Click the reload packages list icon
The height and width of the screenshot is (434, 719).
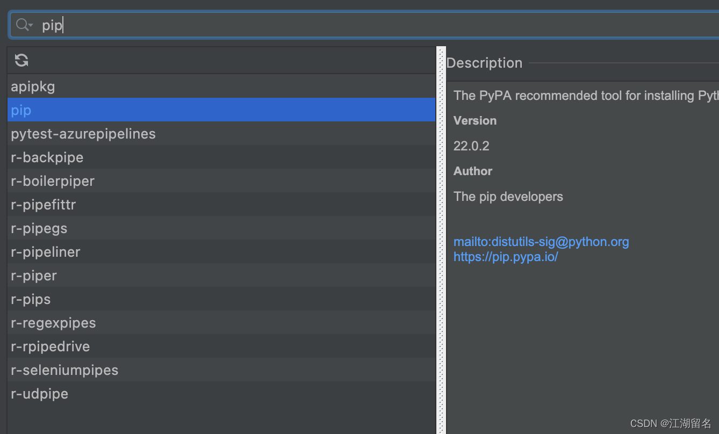click(21, 60)
